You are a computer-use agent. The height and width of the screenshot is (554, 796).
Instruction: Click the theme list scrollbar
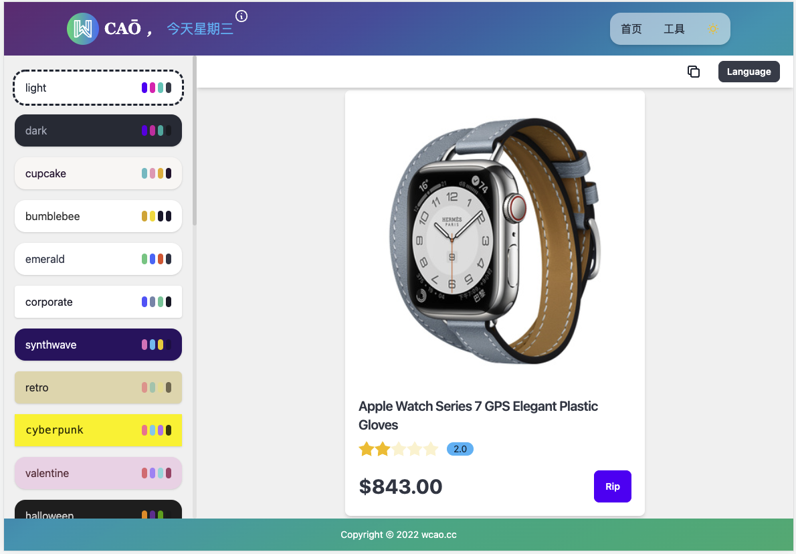tap(195, 141)
